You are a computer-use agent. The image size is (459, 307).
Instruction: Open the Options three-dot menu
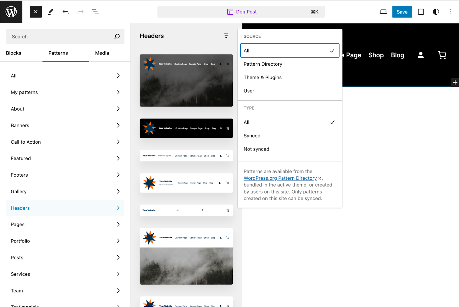(x=451, y=12)
